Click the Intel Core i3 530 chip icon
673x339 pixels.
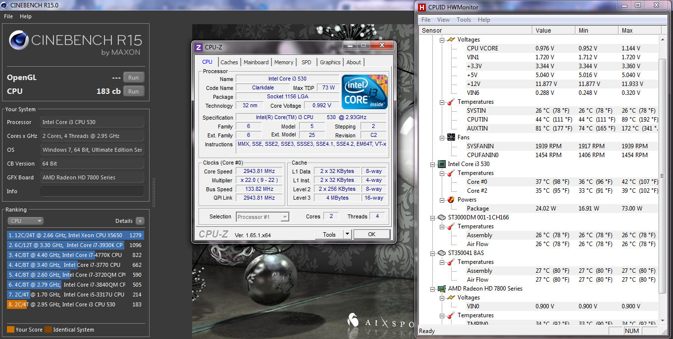coord(441,164)
